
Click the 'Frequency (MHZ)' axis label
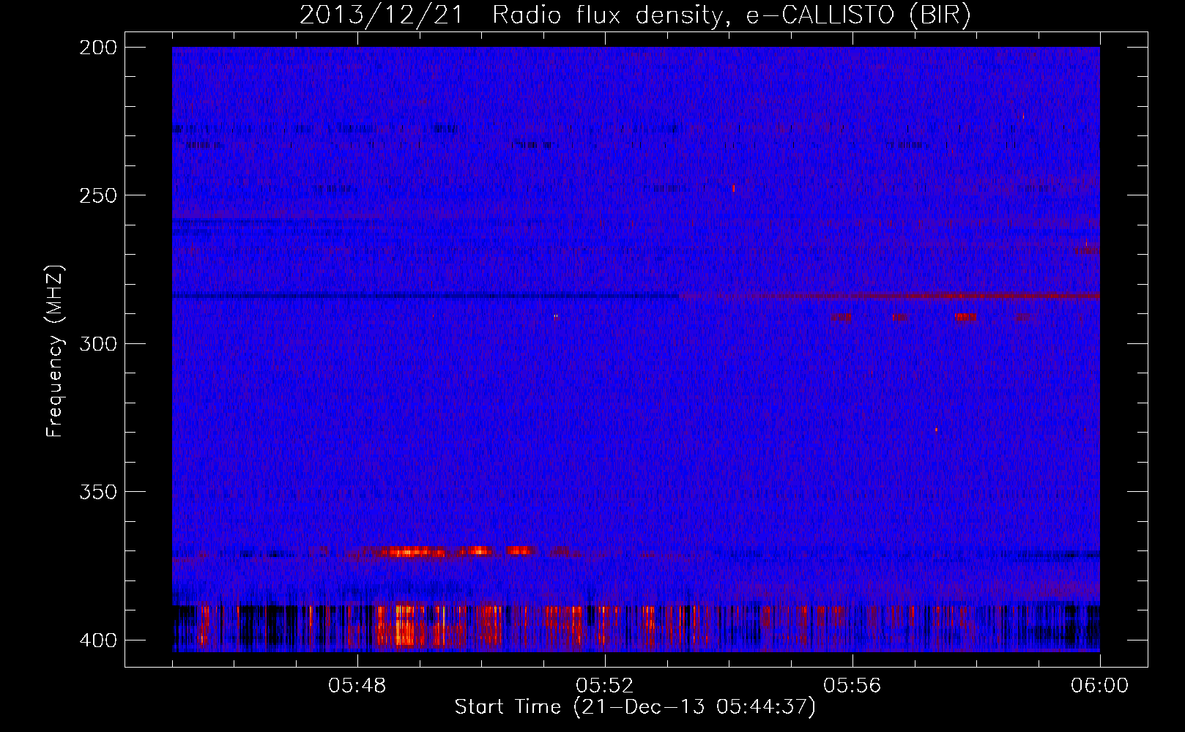[x=55, y=352]
